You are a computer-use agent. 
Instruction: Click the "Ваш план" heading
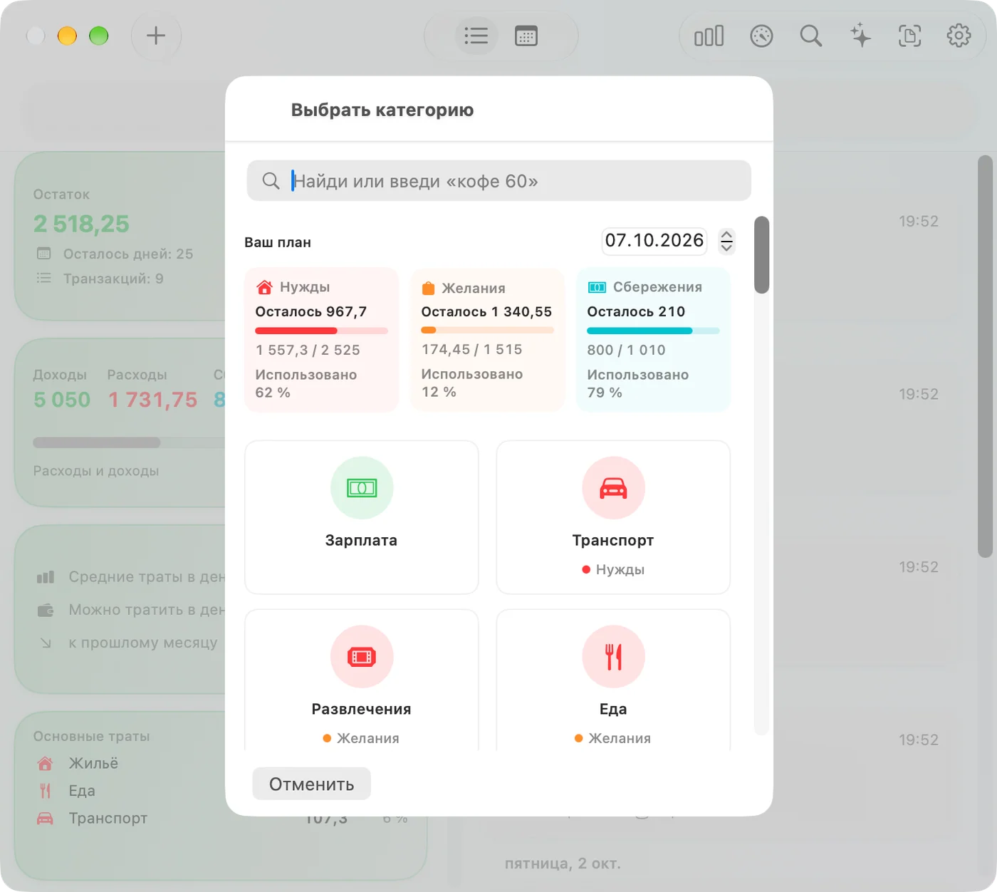point(278,242)
